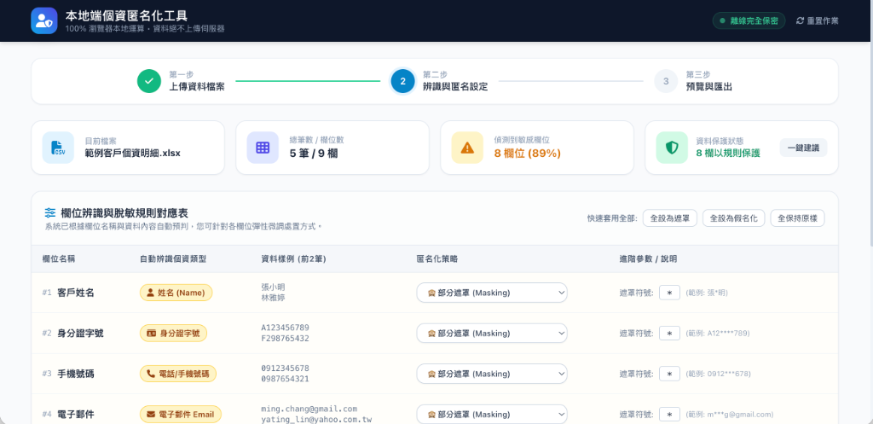Click the 重置作業 button
Image resolution: width=873 pixels, height=424 pixels.
click(818, 20)
